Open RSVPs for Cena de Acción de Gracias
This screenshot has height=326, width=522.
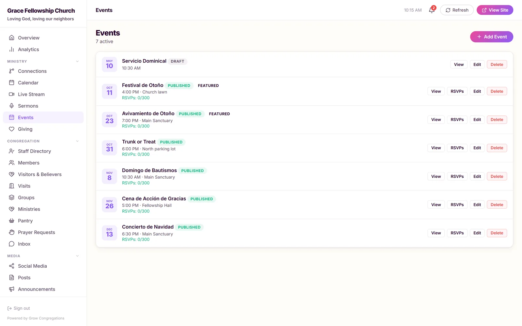point(457,205)
